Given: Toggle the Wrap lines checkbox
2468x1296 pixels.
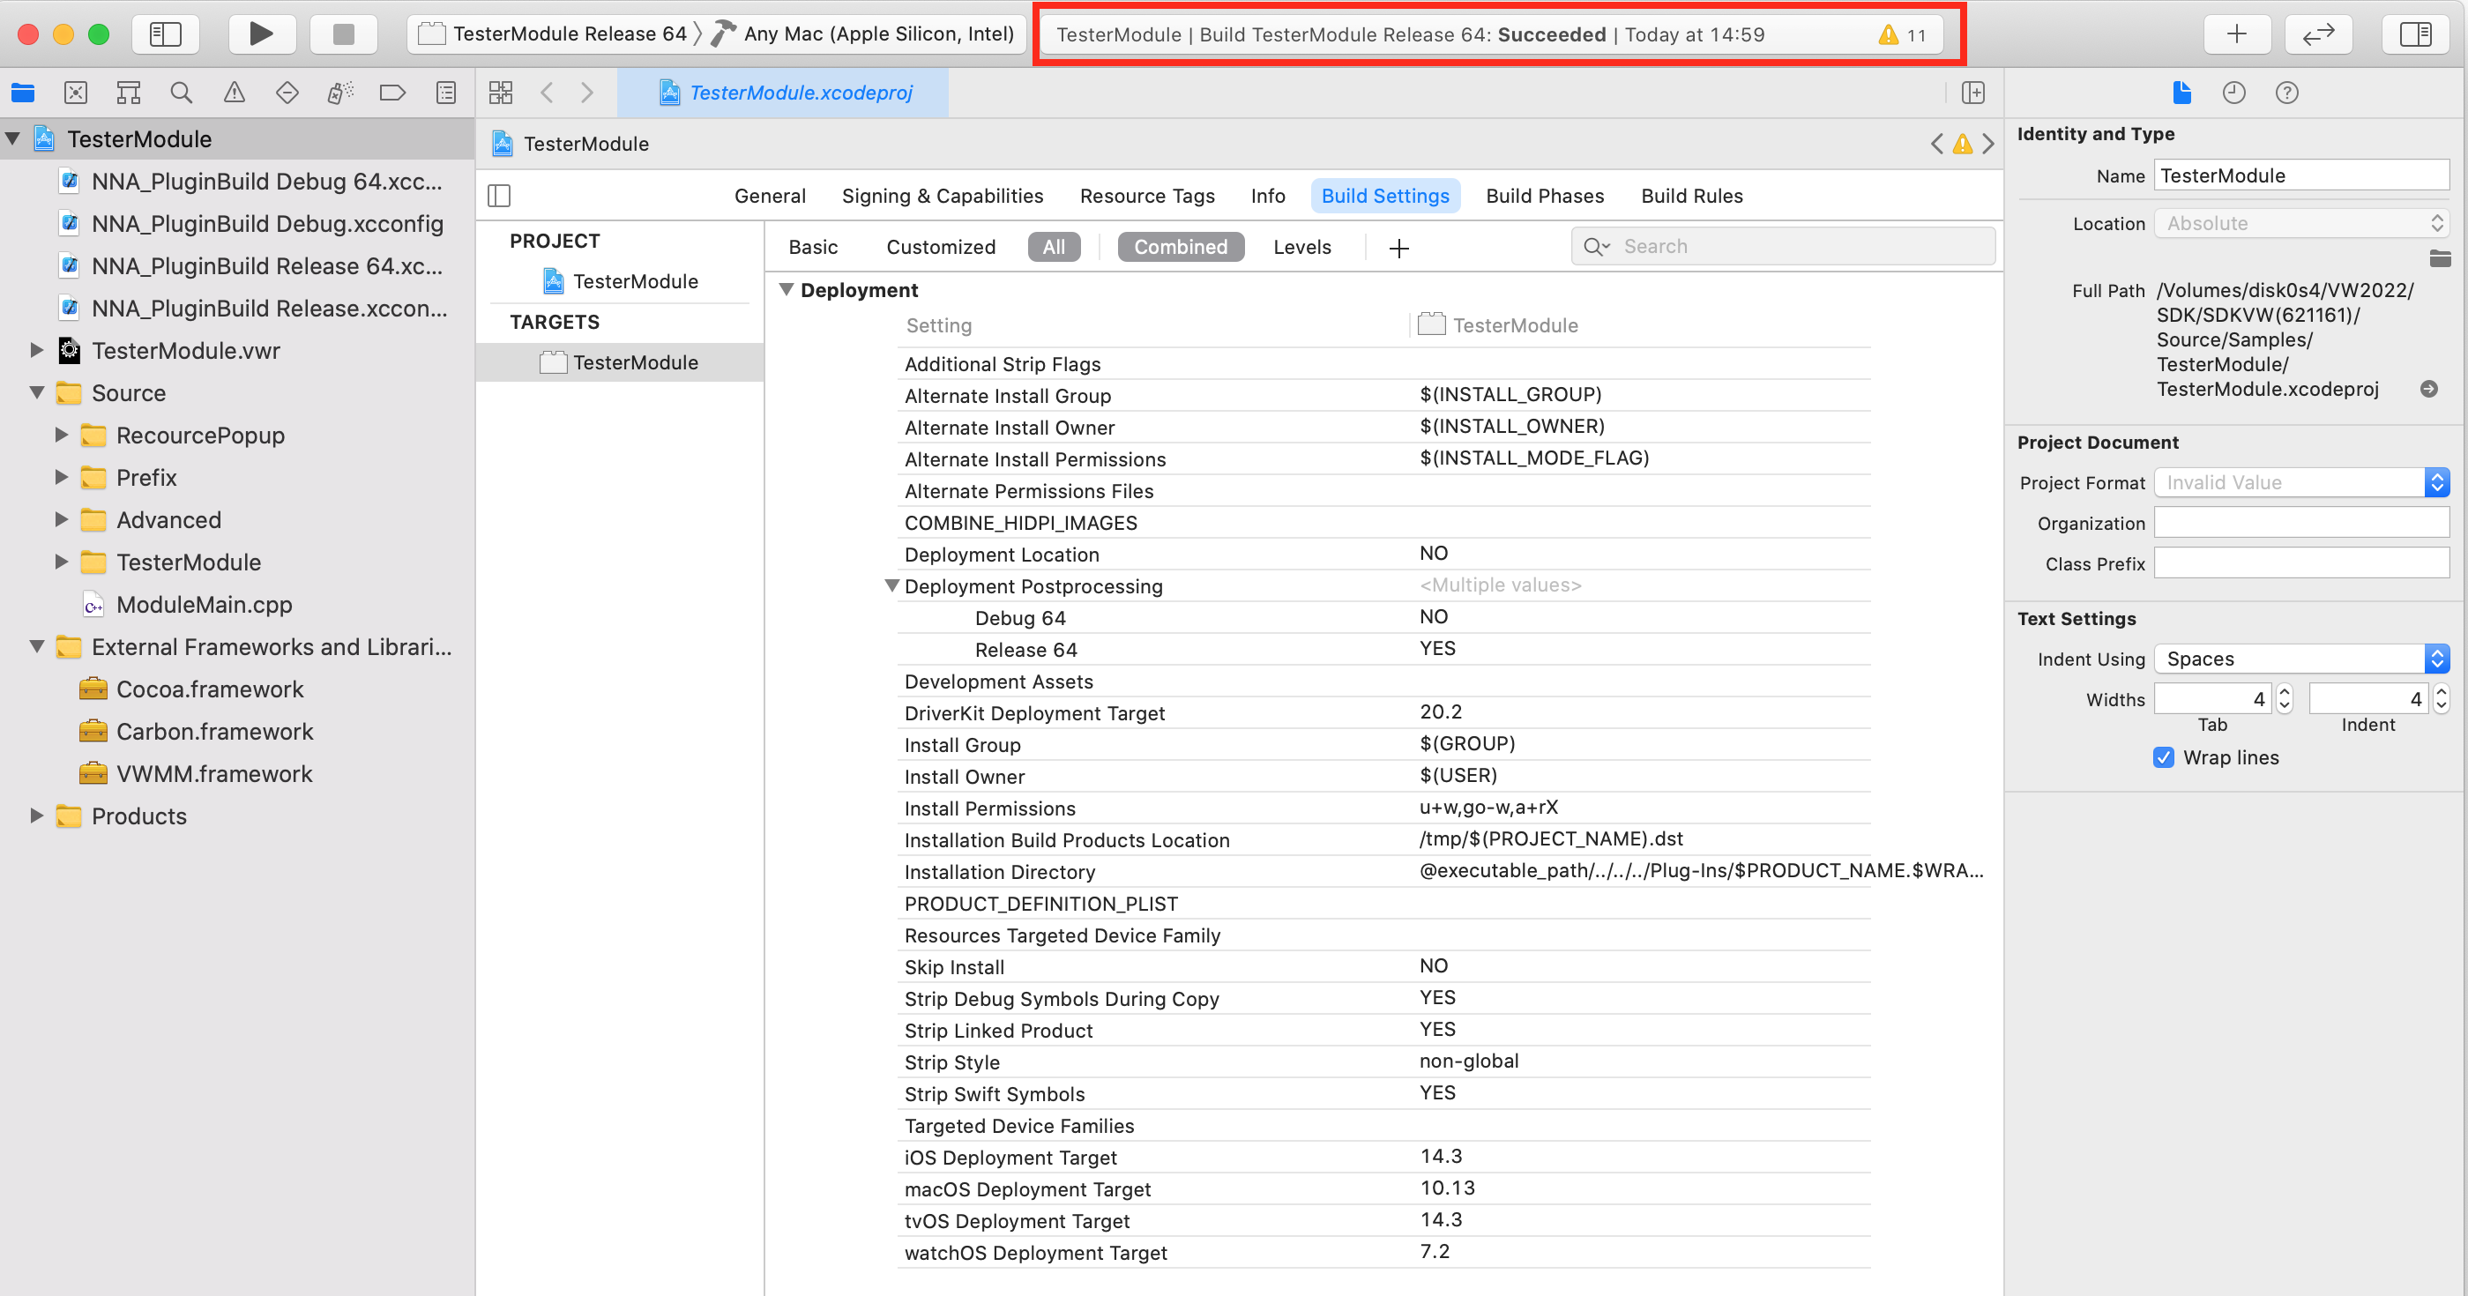Looking at the screenshot, I should click(2163, 757).
